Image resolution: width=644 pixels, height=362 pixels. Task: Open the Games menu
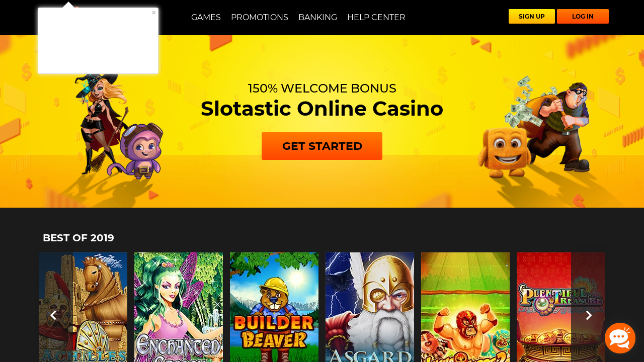(206, 17)
